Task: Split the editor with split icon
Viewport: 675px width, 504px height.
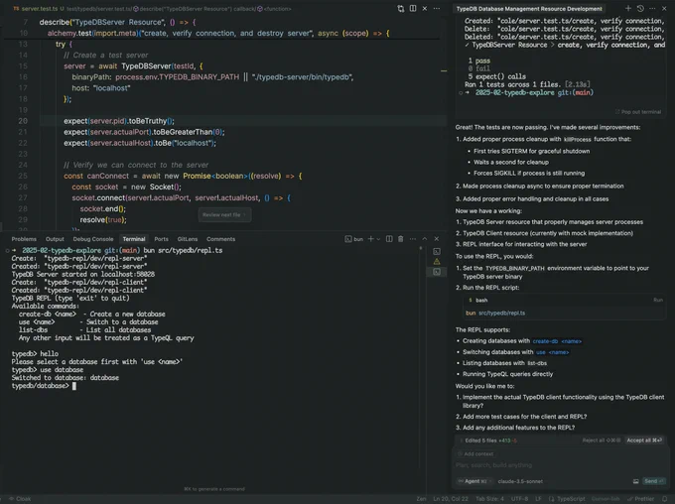Action: point(413,9)
